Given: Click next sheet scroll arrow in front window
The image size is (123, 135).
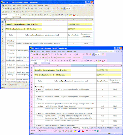Looking at the screenshot, I should 34,128.
